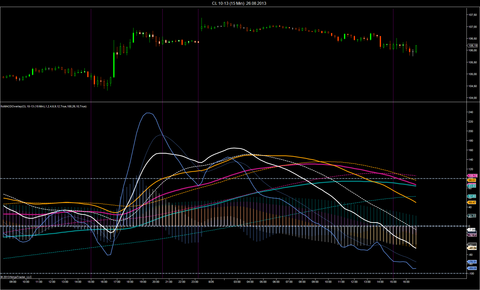Screen dimensions: 480x290
Task: Click the 21,33 value marker
Action: [472, 216]
